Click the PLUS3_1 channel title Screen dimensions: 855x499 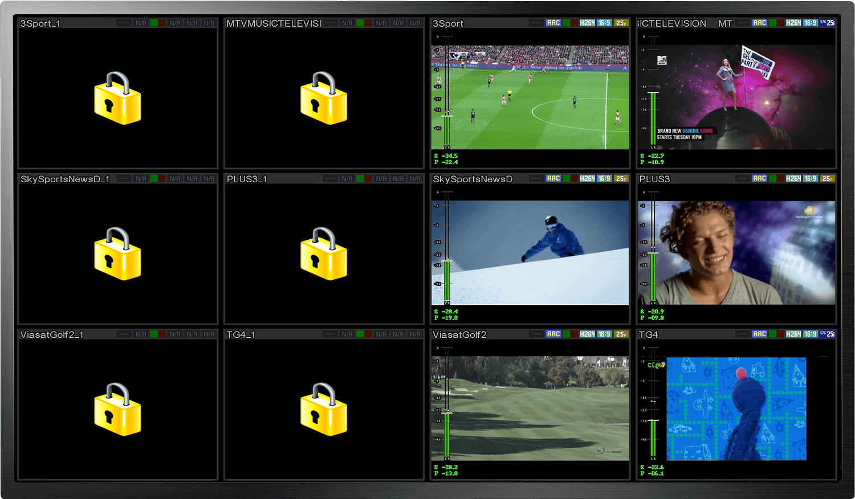coord(247,179)
